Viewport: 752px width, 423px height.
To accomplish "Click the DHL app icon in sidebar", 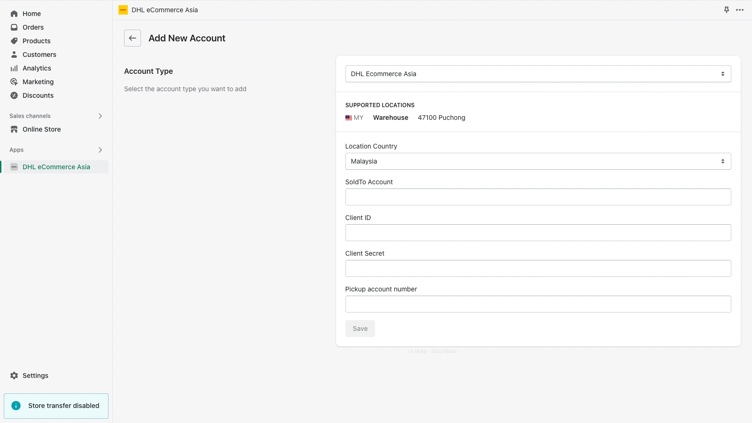I will tap(14, 167).
